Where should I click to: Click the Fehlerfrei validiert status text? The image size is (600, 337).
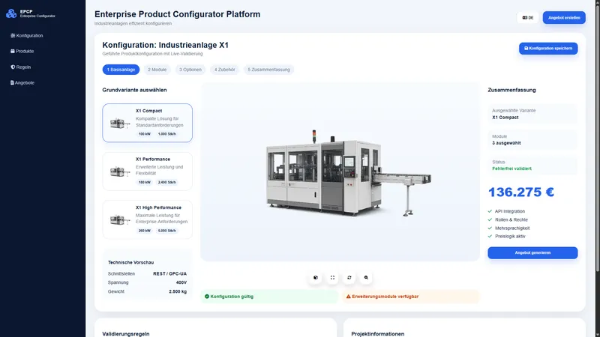[x=511, y=168]
